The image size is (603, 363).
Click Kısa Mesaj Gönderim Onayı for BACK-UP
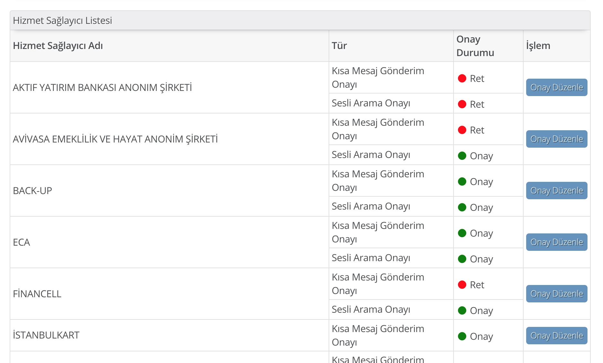pos(378,181)
